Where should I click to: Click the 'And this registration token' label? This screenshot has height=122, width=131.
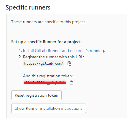point(48,76)
